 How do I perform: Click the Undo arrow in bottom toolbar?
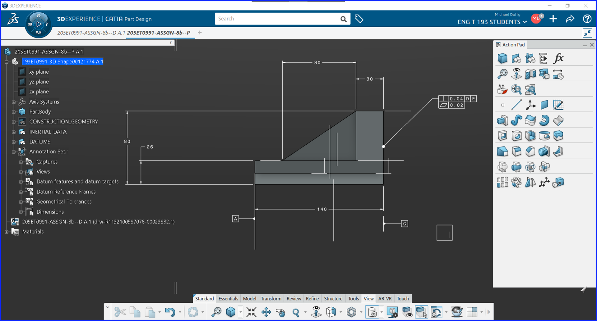[170, 312]
